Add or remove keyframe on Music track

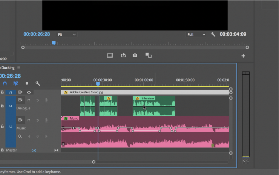[x=38, y=137]
